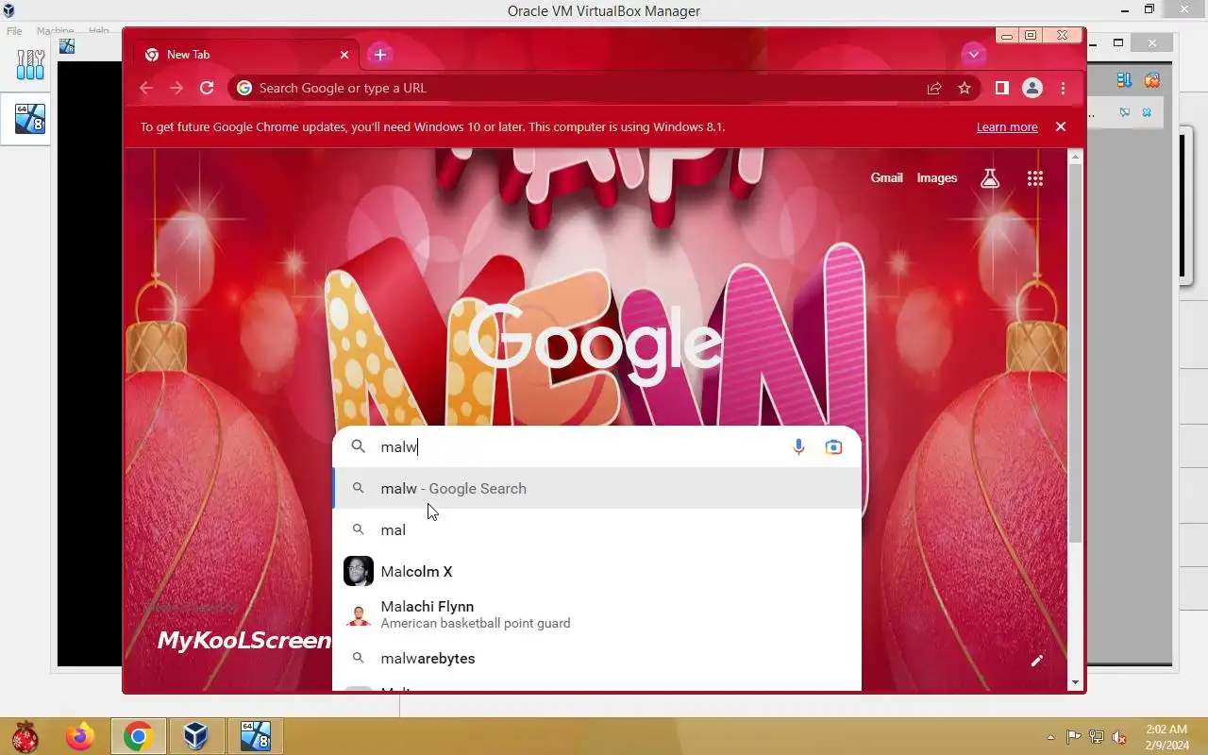
Task: Click VirtualBox Tools icon in sidebar
Action: 30,64
